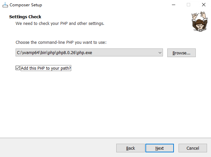Click the 'Add this PHP to your path?' label text
The height and width of the screenshot is (157, 211).
46,68
